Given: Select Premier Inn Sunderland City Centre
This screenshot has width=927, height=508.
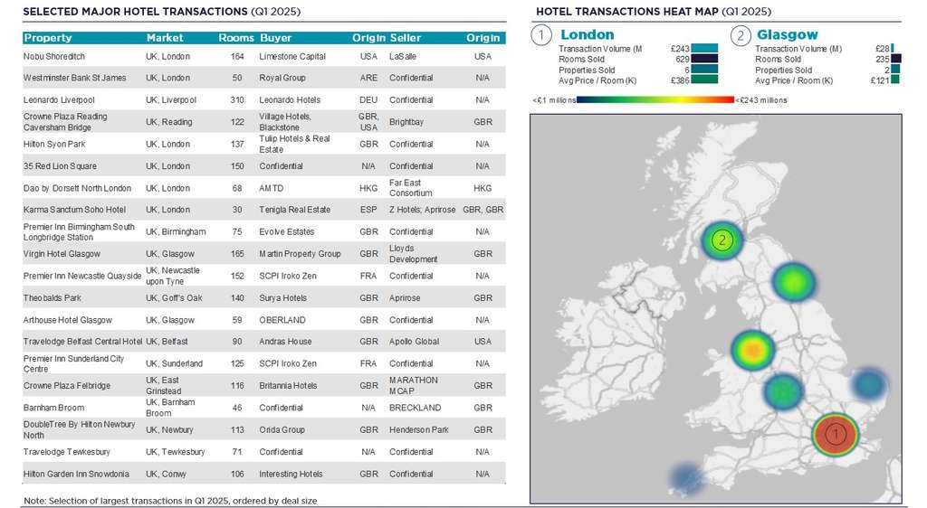Looking at the screenshot, I should 74,363.
